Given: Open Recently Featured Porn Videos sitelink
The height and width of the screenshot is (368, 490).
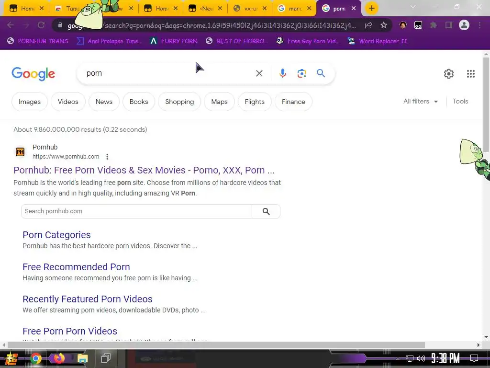Looking at the screenshot, I should click(x=88, y=299).
